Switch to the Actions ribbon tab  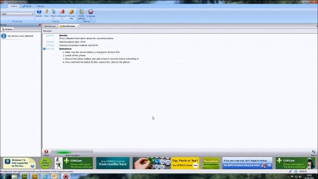coord(14,6)
